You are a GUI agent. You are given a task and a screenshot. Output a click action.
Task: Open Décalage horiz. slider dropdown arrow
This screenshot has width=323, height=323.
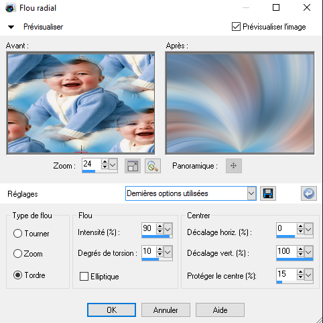(x=309, y=229)
